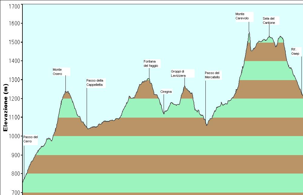The width and height of the screenshot is (303, 195).
Task: Select the 1000 elevation axis value
Action: point(15,136)
